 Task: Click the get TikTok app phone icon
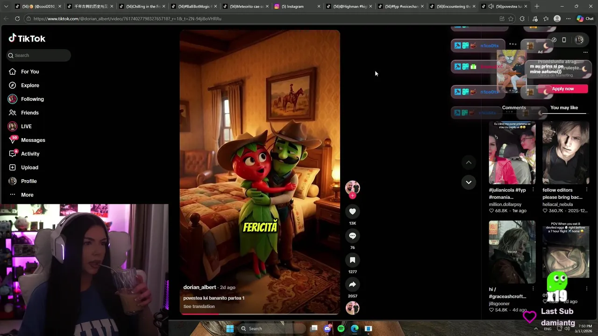click(564, 40)
